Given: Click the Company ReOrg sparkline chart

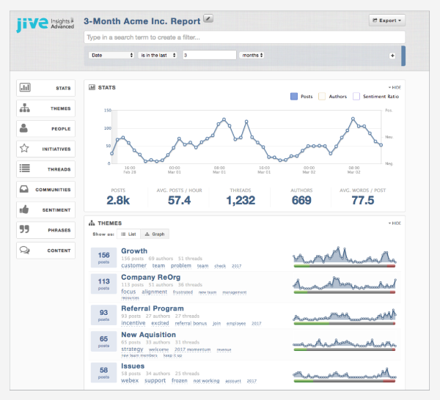Looking at the screenshot, I should pyautogui.click(x=345, y=283).
